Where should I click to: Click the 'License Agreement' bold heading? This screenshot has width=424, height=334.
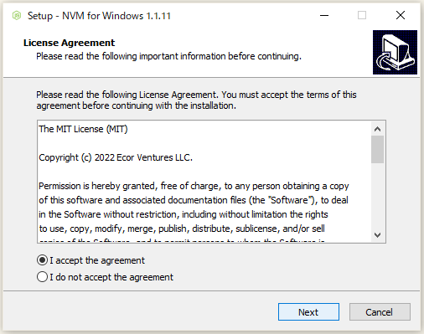pos(69,43)
